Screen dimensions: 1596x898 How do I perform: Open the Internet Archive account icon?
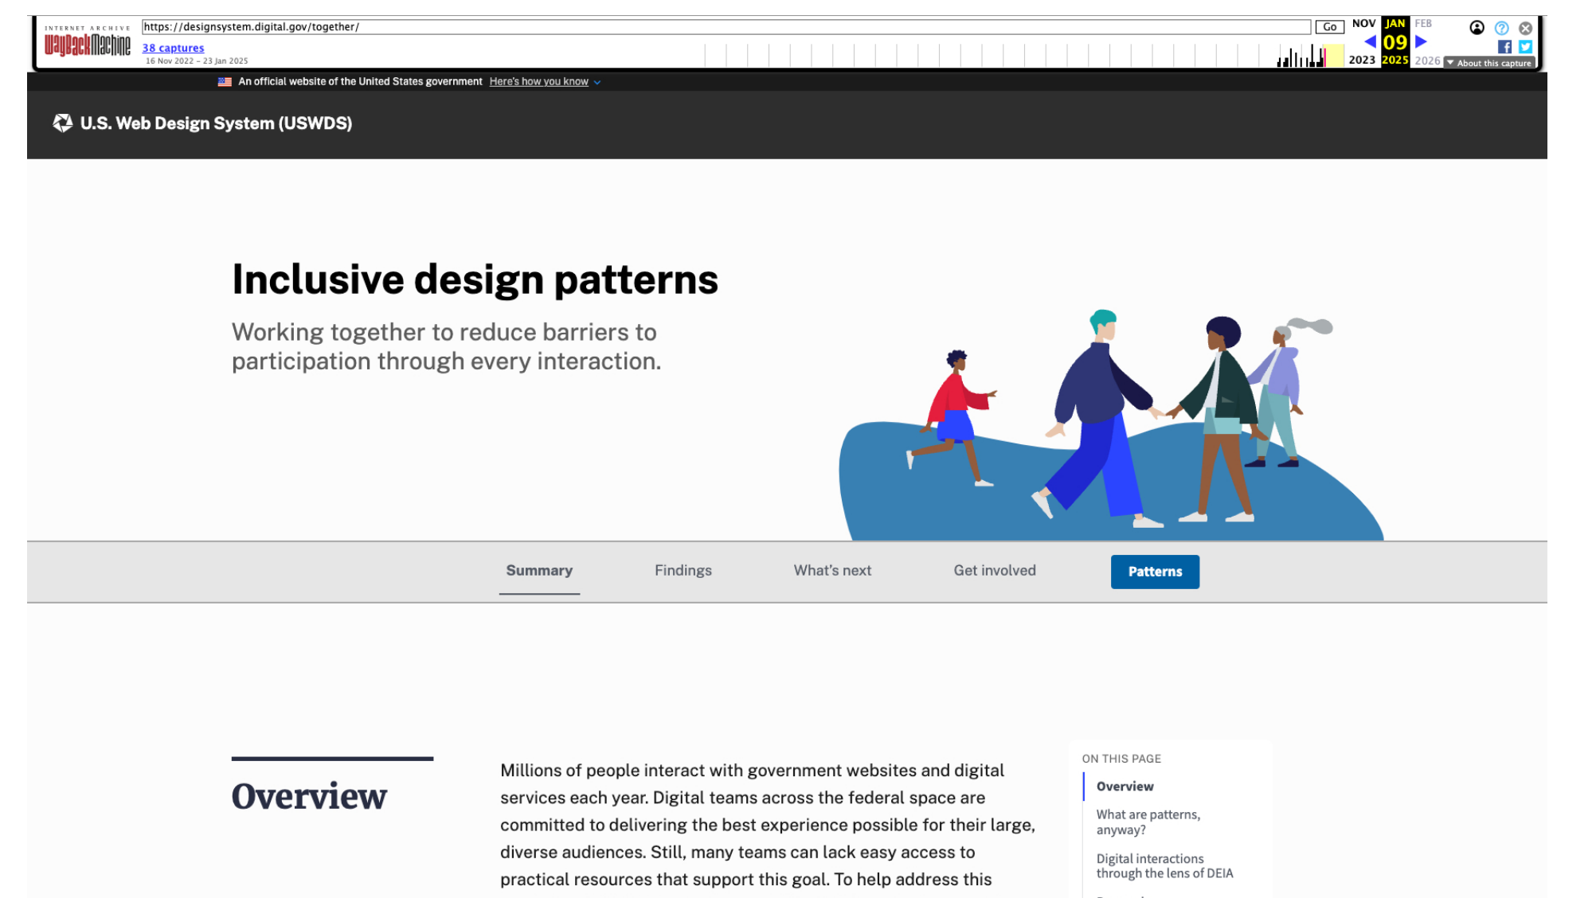pos(1477,27)
